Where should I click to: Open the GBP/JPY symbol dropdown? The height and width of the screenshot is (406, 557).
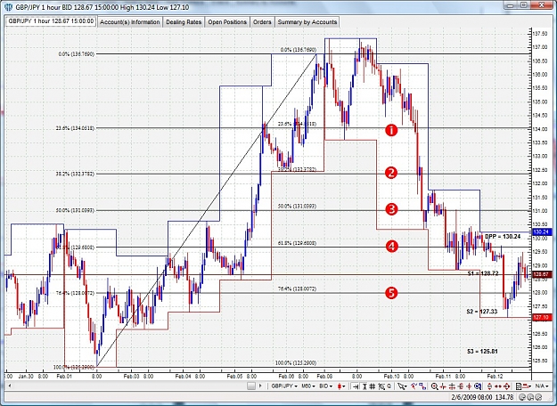(284, 386)
